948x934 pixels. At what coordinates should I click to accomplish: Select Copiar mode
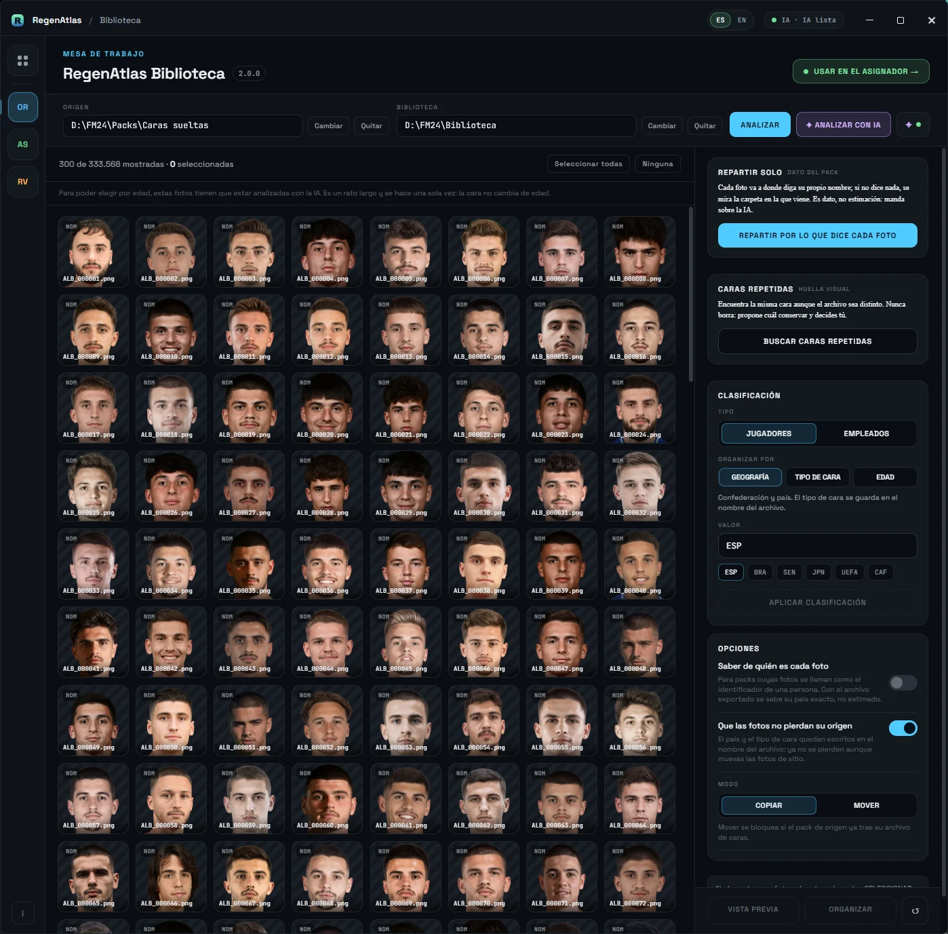point(768,805)
